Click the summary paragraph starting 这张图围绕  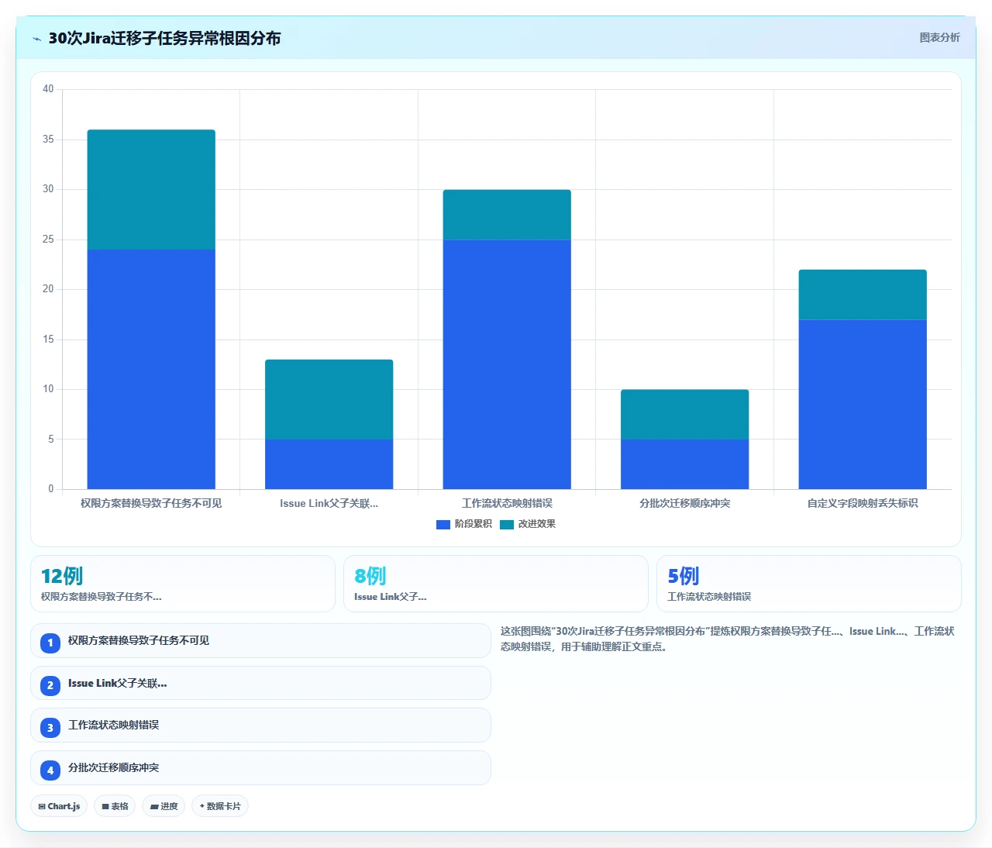click(x=727, y=639)
